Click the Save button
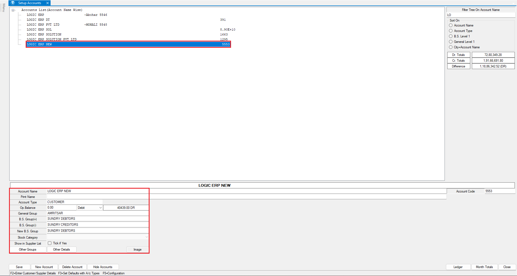Image resolution: width=517 pixels, height=276 pixels. click(19, 267)
